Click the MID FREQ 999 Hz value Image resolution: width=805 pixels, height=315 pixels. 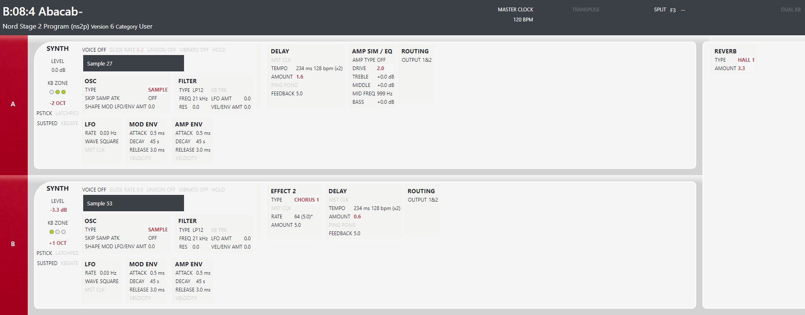(384, 94)
